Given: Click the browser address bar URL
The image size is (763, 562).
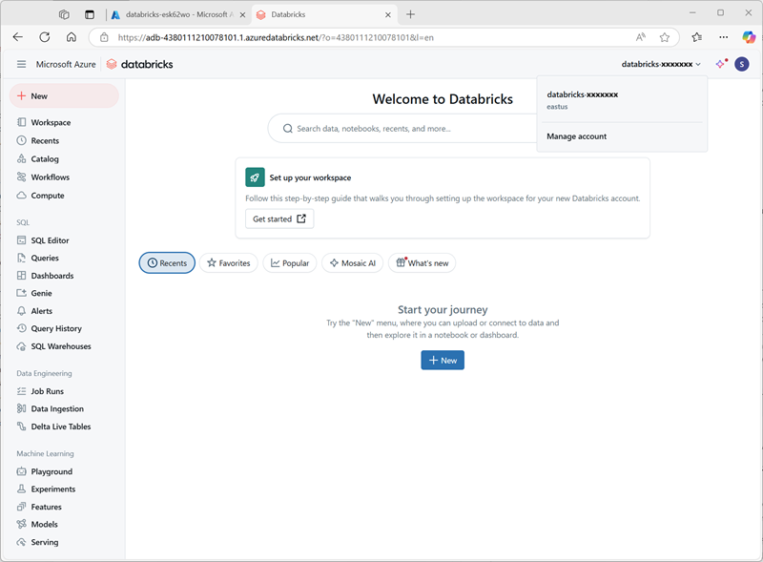Looking at the screenshot, I should pyautogui.click(x=276, y=37).
